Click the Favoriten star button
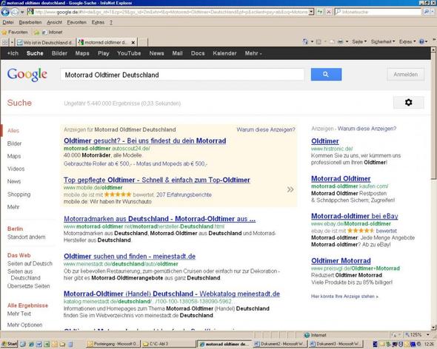Screen dimensions: 437x349 pyautogui.click(x=15, y=33)
